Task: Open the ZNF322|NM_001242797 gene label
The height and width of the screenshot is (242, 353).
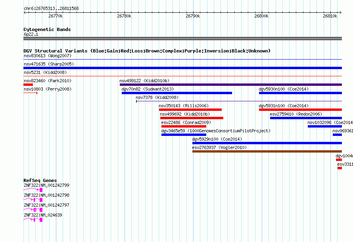Action: (46, 205)
